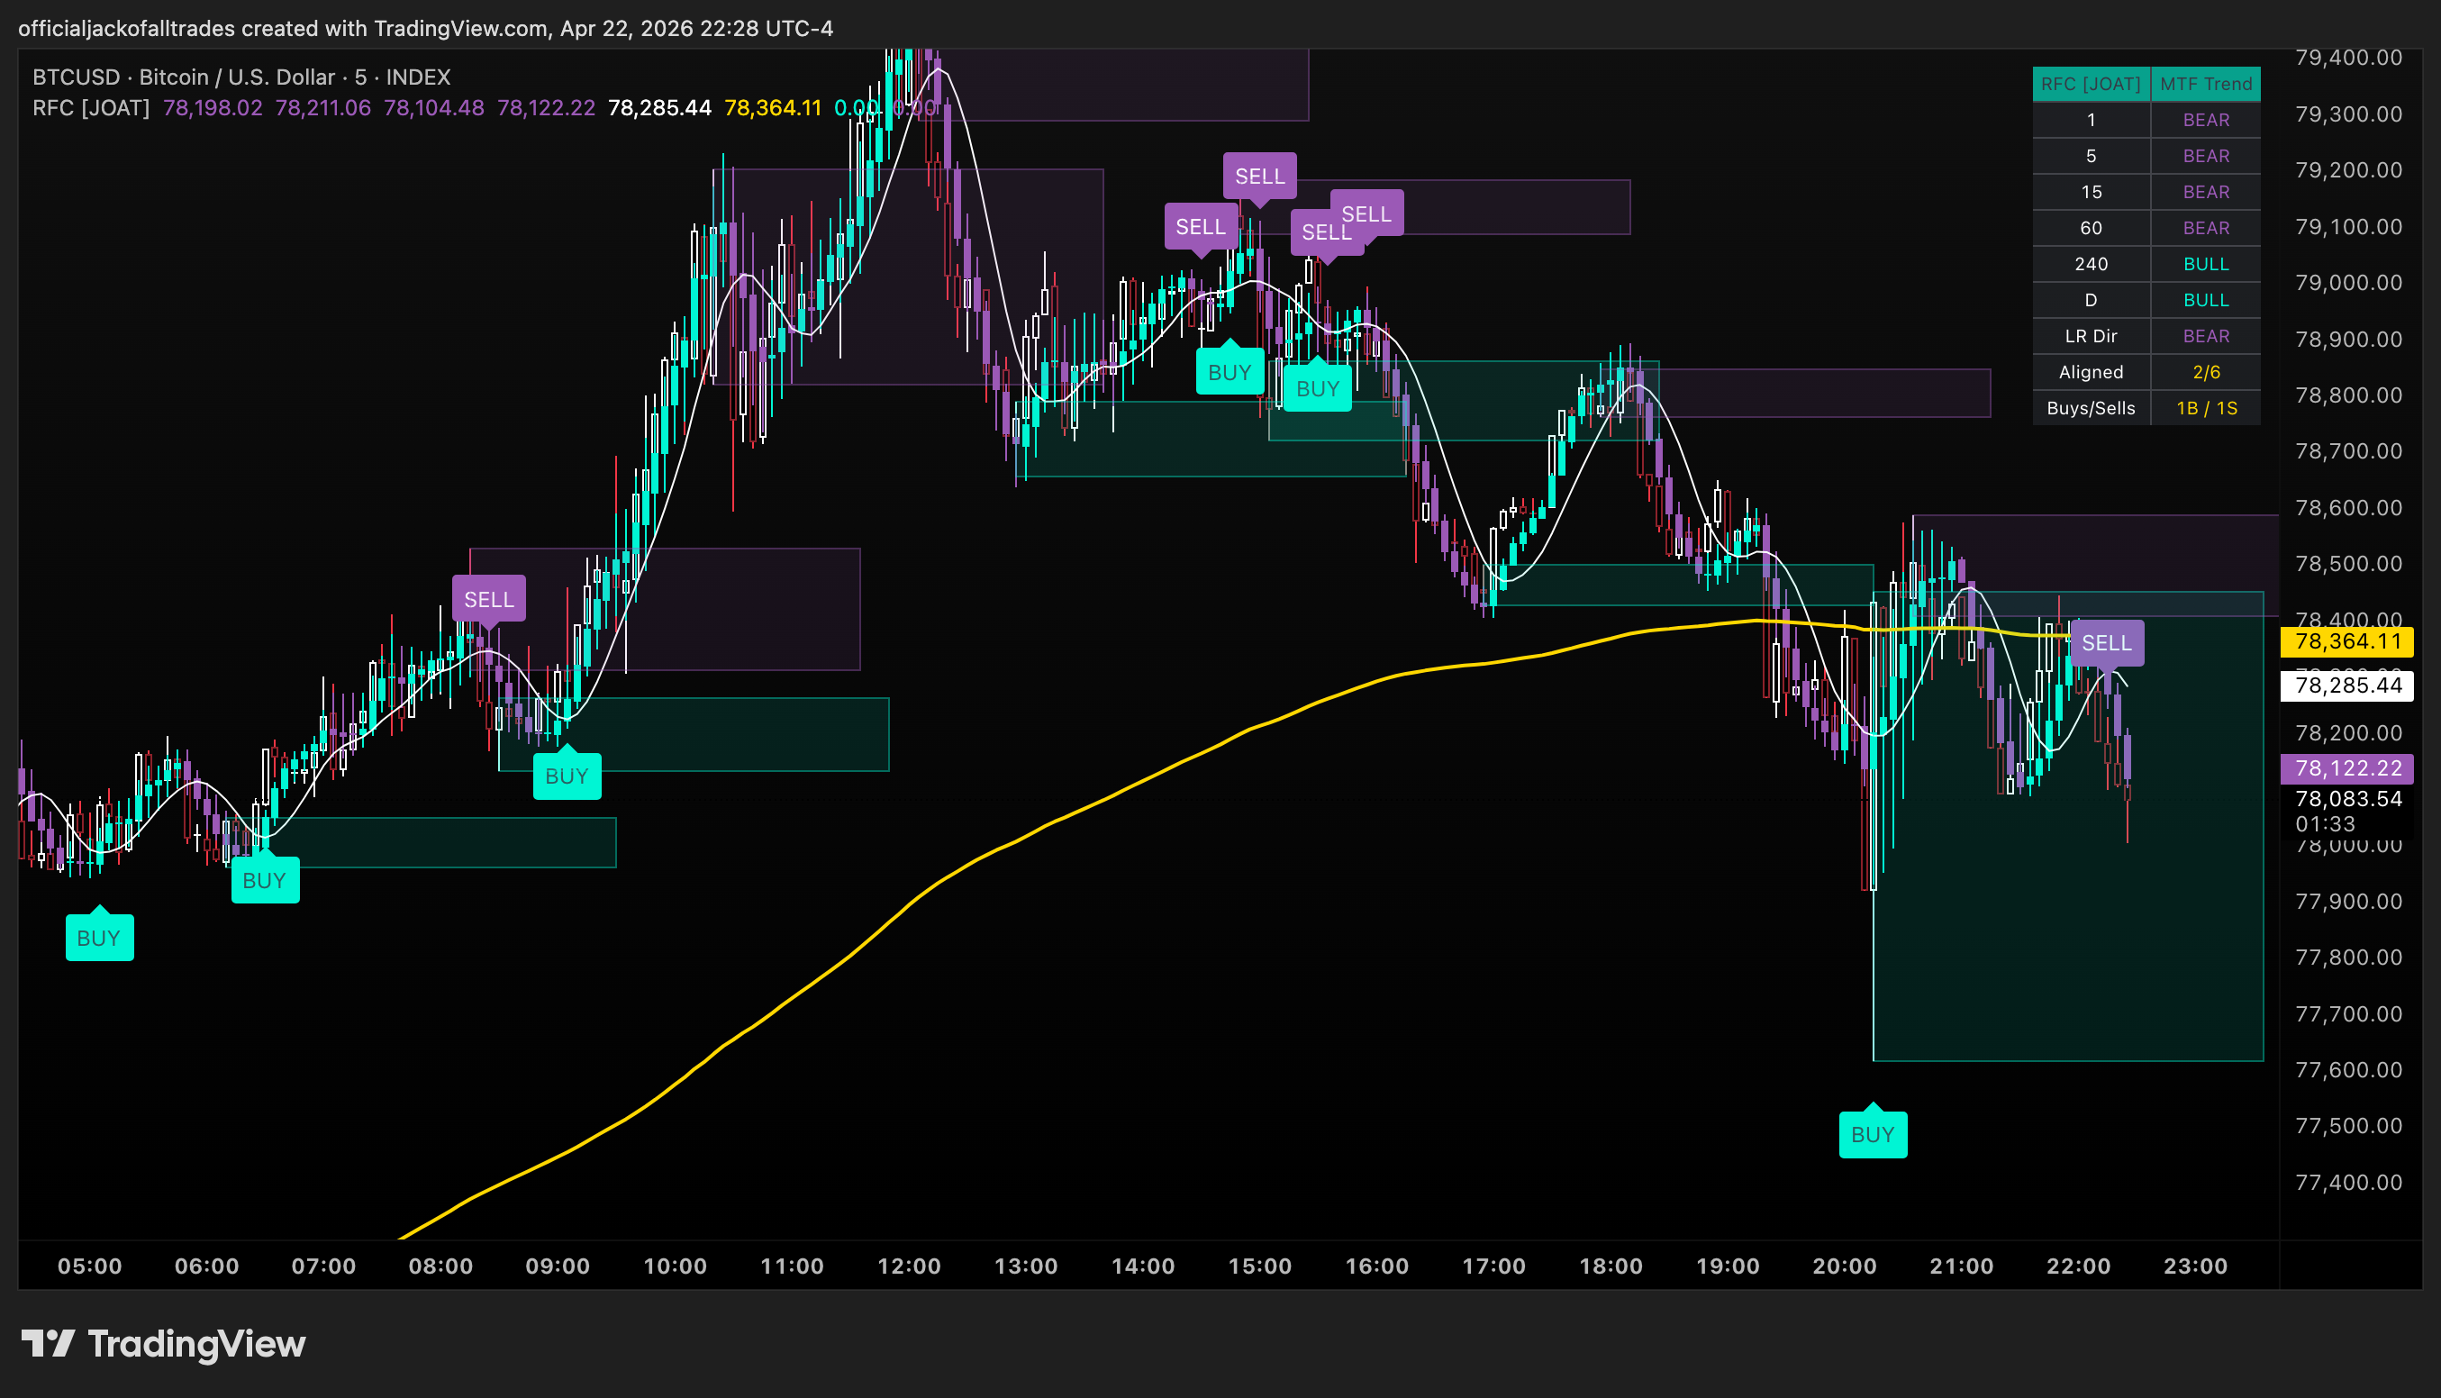
Task: Click the officialjackofalltrades attribution header text
Action: tap(425, 28)
